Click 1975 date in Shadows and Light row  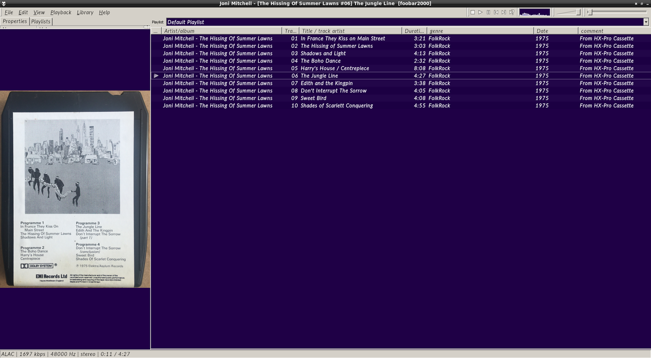542,53
